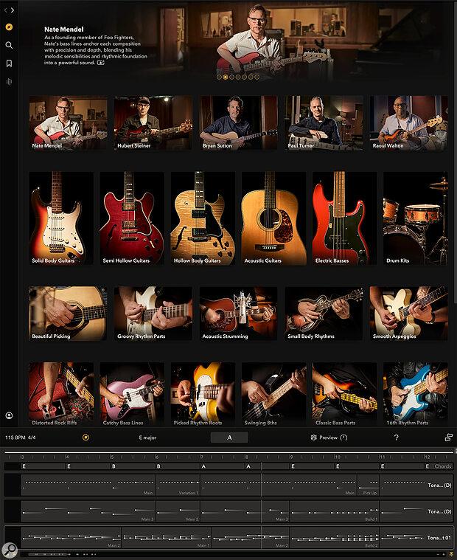Open Distorted Rock Riffs card
457x560 pixels.
coord(61,394)
